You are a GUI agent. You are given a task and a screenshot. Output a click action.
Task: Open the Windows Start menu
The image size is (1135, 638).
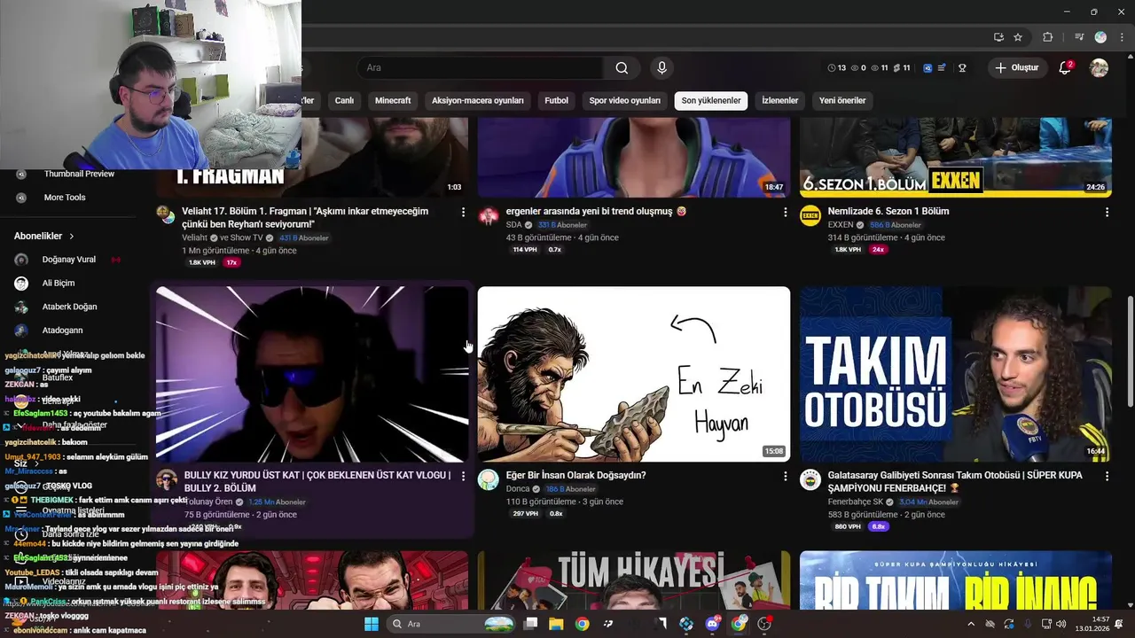(371, 624)
